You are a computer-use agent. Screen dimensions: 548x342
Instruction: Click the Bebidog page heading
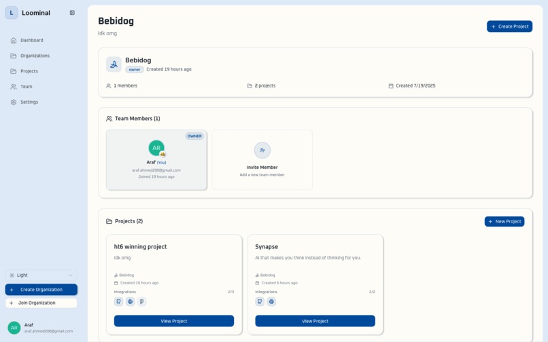pyautogui.click(x=116, y=21)
